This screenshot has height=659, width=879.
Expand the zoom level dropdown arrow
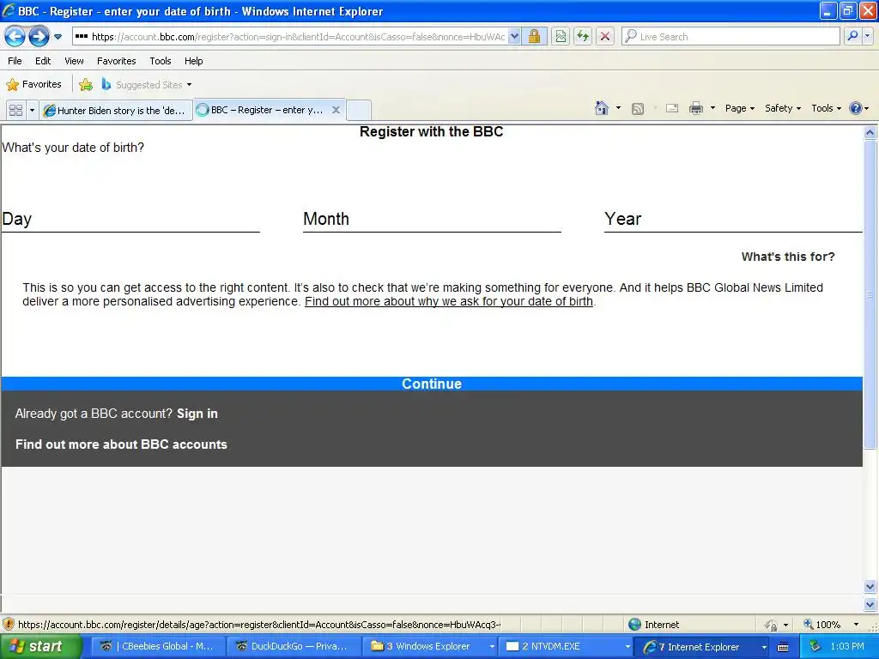pos(856,625)
